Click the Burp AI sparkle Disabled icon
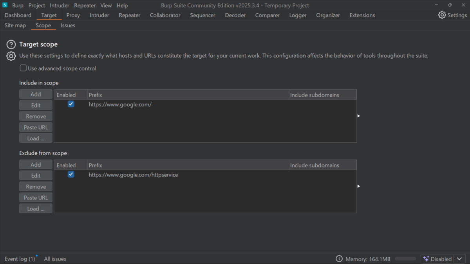This screenshot has height=264, width=470. click(x=426, y=259)
